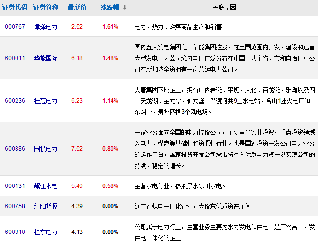The height and width of the screenshot is (247, 318).
Task: Select 0.00% change for 红阳能源
Action: click(x=110, y=206)
